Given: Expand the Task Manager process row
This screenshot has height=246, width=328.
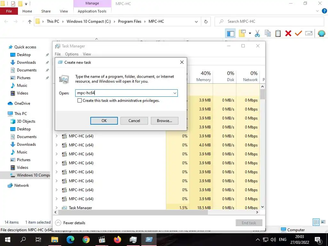Looking at the screenshot, I should coord(56,208).
